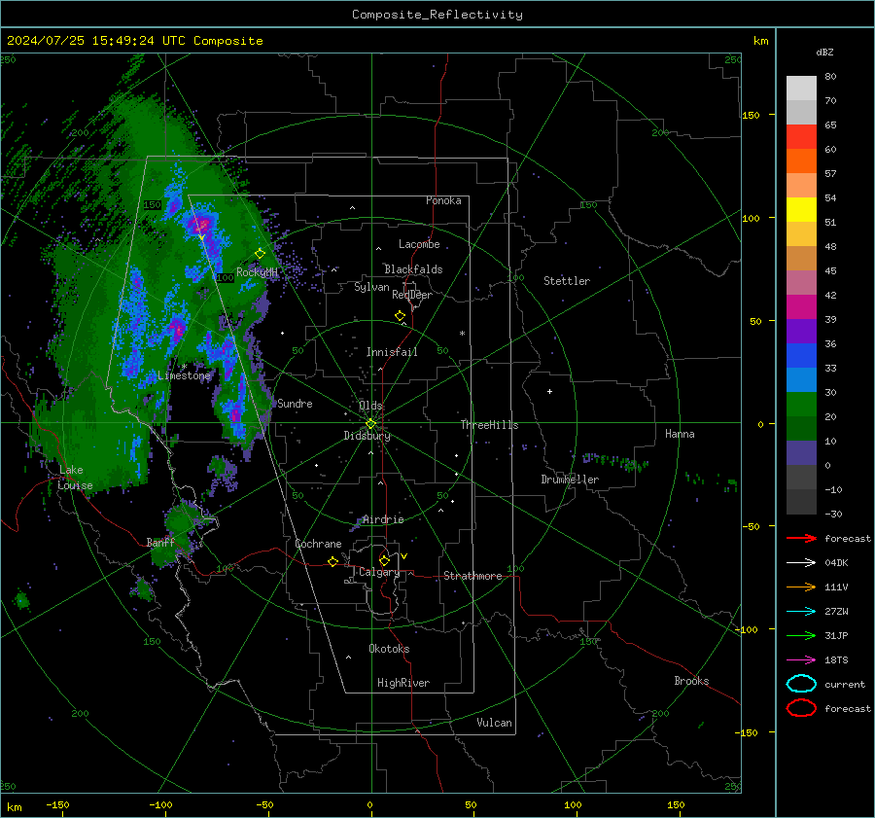Image resolution: width=875 pixels, height=818 pixels.
Task: Select the bright green 20 dBZ swatch
Action: point(801,405)
